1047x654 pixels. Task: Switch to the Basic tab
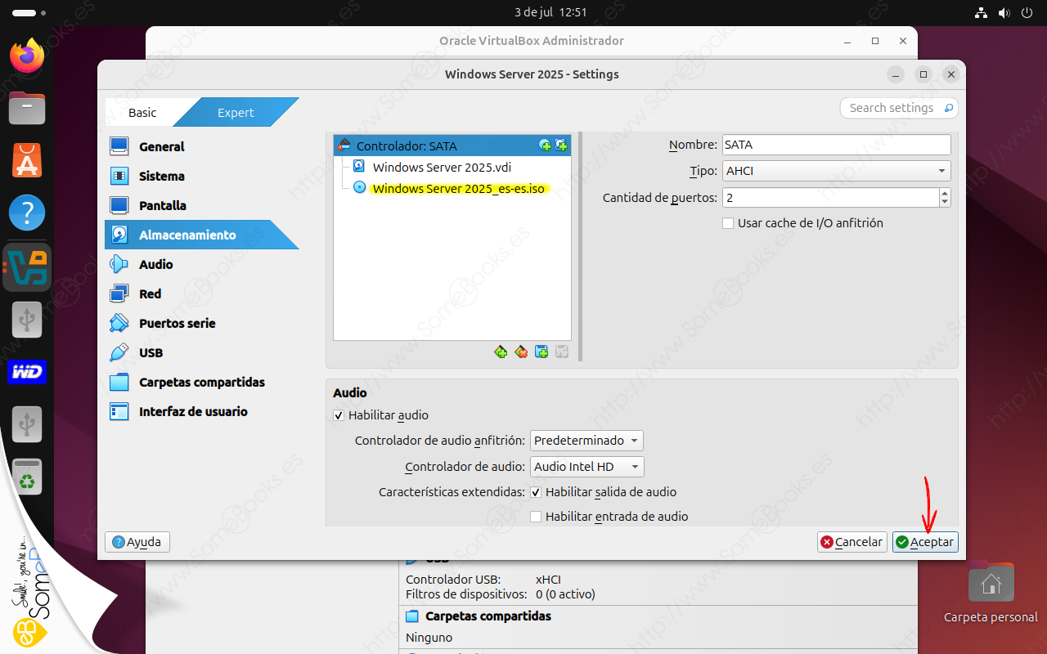pyautogui.click(x=142, y=113)
